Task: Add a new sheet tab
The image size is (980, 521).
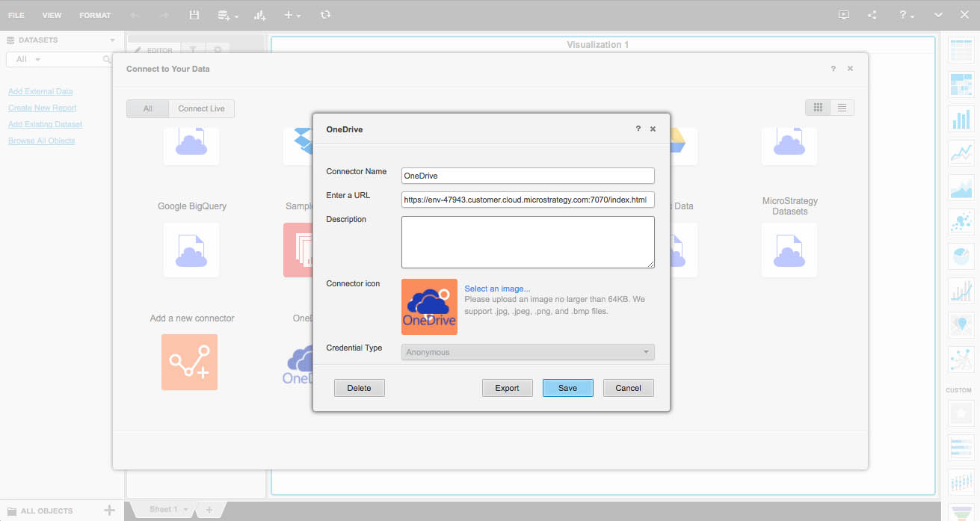Action: tap(209, 510)
